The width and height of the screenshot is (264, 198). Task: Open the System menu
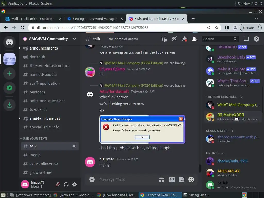(x=46, y=3)
